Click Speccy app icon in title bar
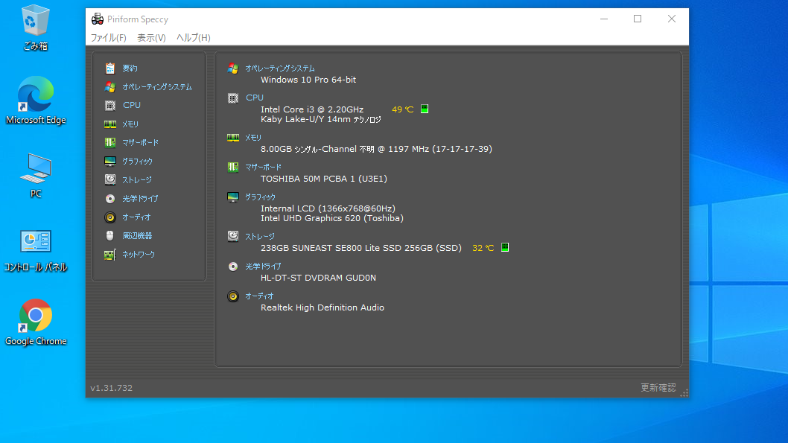This screenshot has height=443, width=788. [x=98, y=19]
